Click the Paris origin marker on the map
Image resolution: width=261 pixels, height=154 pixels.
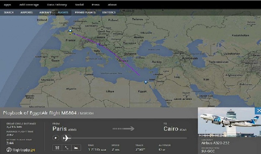tap(70, 31)
